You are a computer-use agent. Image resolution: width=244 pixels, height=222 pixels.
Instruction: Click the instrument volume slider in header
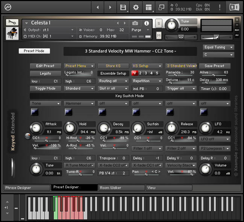point(217,37)
